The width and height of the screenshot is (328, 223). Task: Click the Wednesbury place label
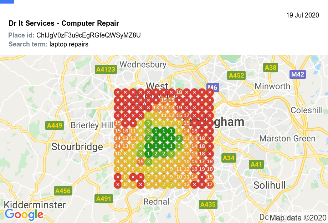(143, 65)
